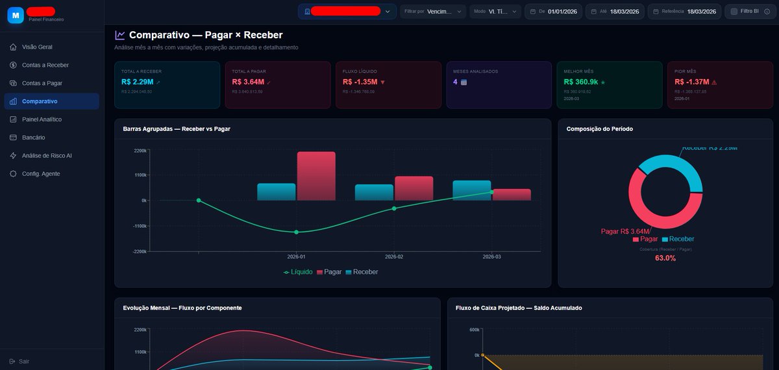Click the building icon in company selector

coord(306,11)
